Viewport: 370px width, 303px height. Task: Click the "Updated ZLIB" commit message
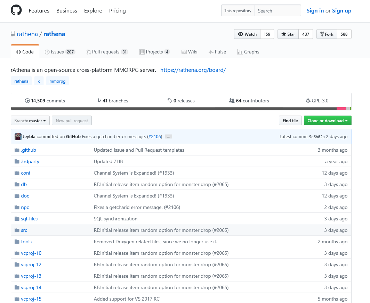108,161
